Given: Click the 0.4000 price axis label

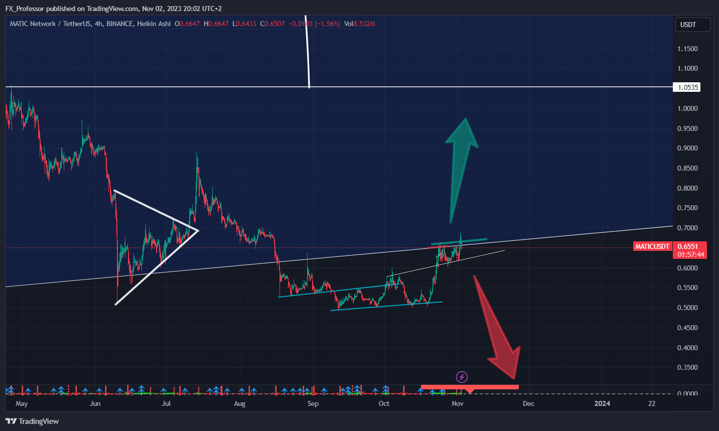Looking at the screenshot, I should pyautogui.click(x=687, y=348).
